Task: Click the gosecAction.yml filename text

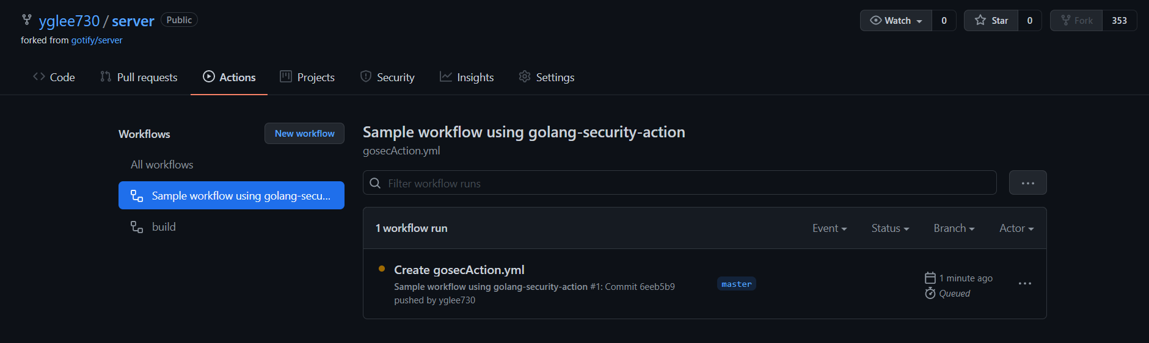Action: (x=401, y=151)
